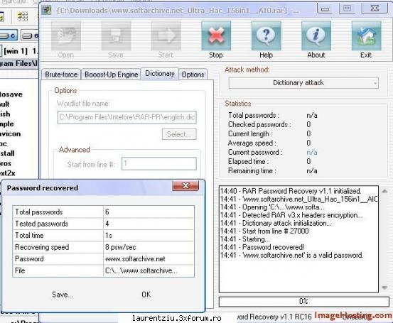This screenshot has height=323, width=393.
Task: Minimize the RAR Password Recovery window
Action: 325,9
